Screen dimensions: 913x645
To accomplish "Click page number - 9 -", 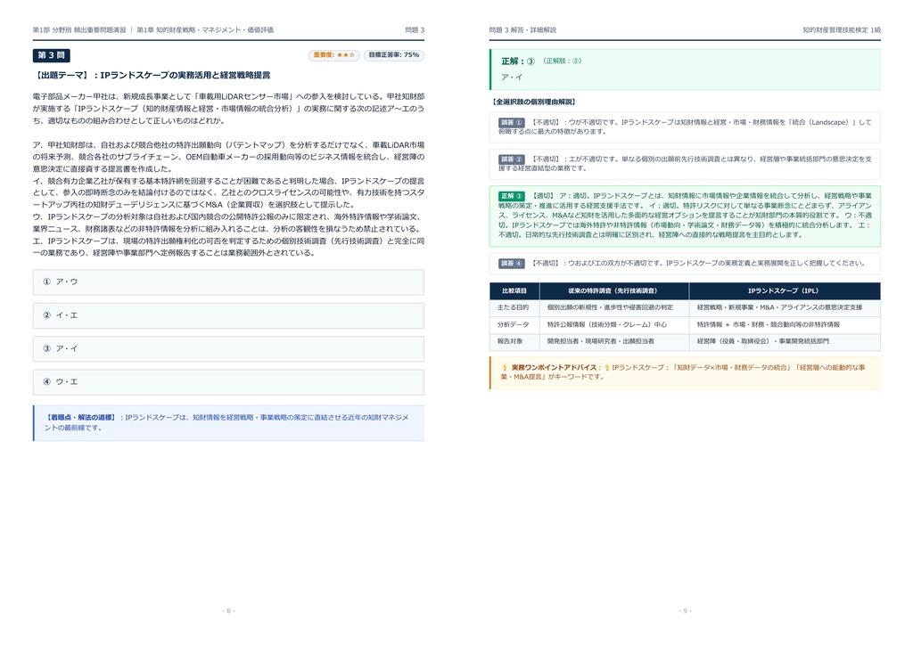I will (685, 610).
